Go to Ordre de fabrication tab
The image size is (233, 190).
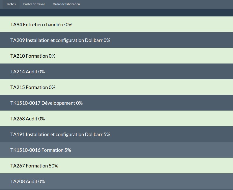(66, 4)
